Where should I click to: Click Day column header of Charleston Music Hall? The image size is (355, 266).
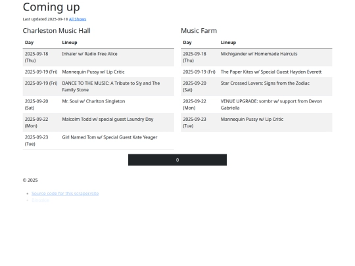tap(29, 43)
